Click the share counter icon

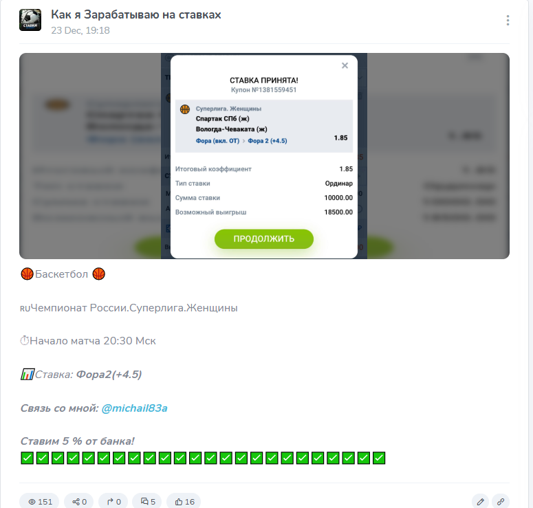pyautogui.click(x=79, y=502)
